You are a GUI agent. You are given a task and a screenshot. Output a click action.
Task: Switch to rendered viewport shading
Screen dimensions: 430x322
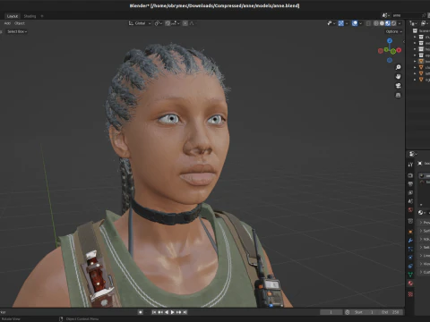[x=394, y=23]
